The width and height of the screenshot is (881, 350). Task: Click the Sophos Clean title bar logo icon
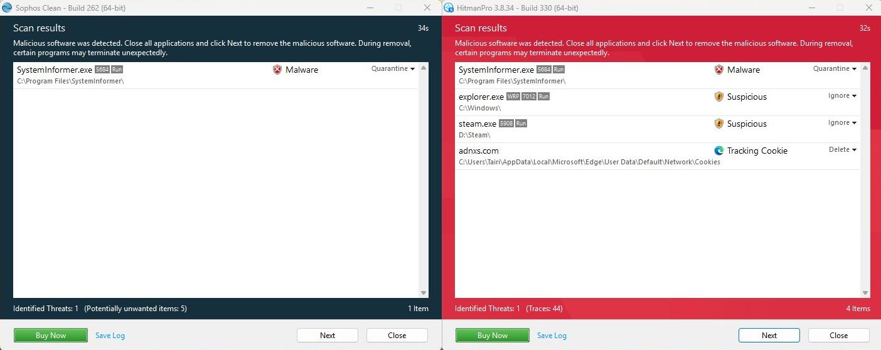8,8
